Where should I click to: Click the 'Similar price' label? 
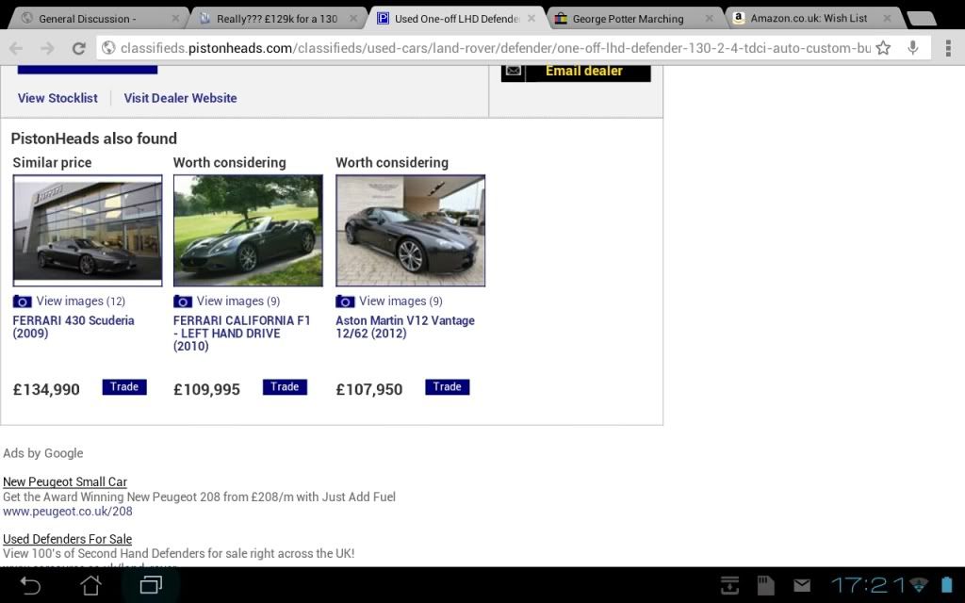click(x=53, y=162)
